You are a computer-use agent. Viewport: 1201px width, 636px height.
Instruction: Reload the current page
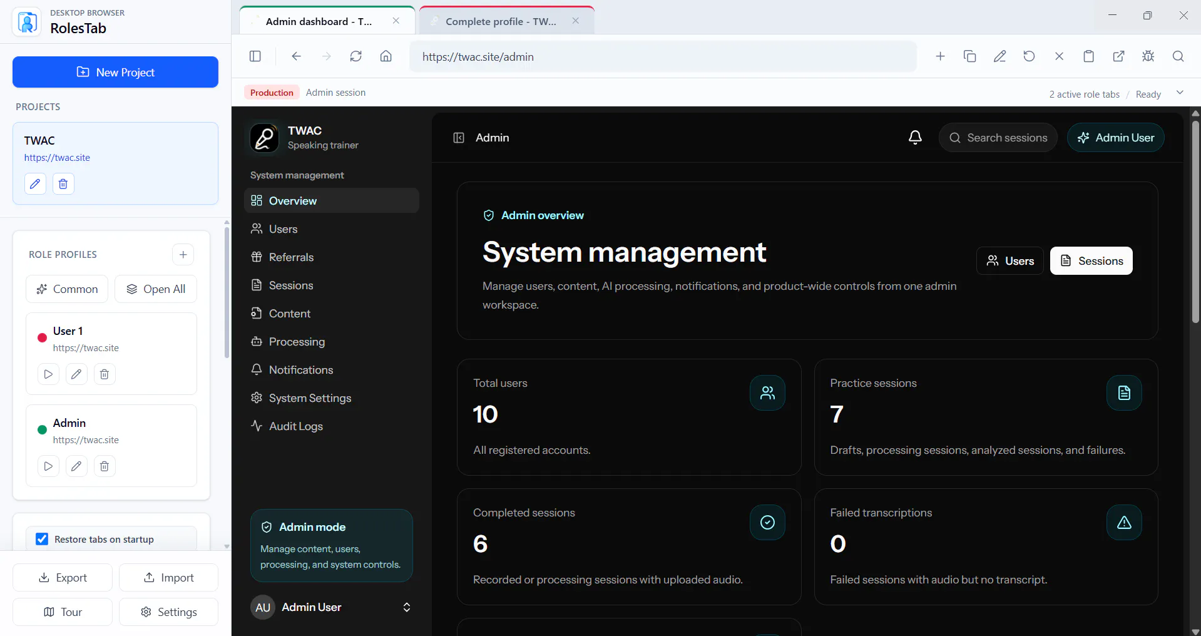coord(356,56)
